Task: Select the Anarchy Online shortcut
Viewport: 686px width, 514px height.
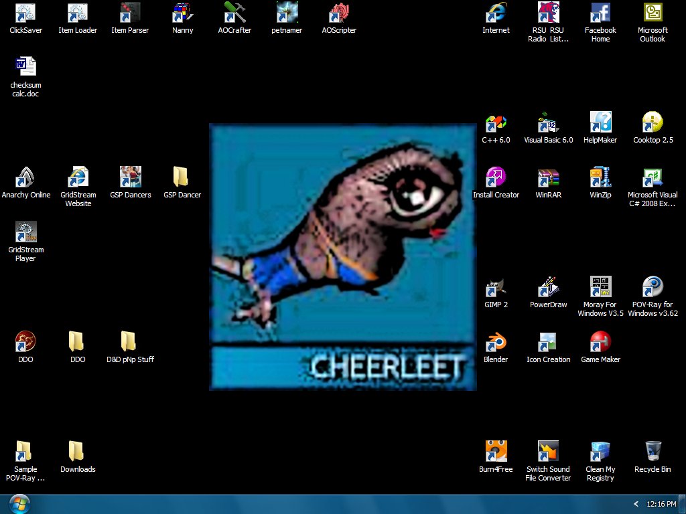Action: [25, 178]
